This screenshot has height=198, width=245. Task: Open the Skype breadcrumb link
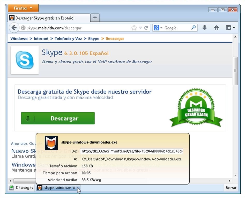(94, 39)
